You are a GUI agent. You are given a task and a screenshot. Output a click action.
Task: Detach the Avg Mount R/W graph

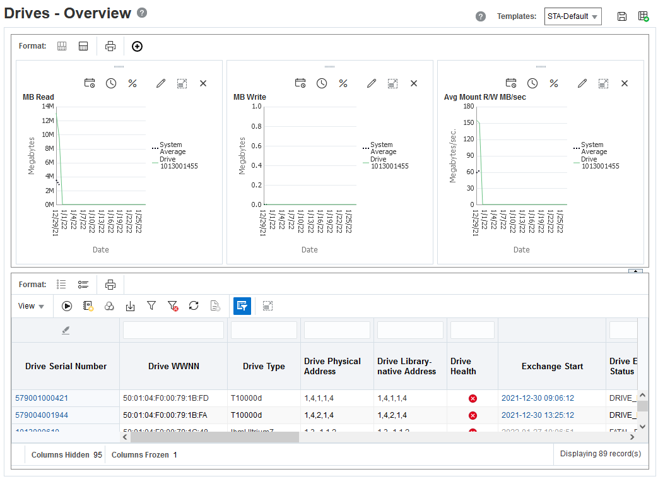pos(604,83)
